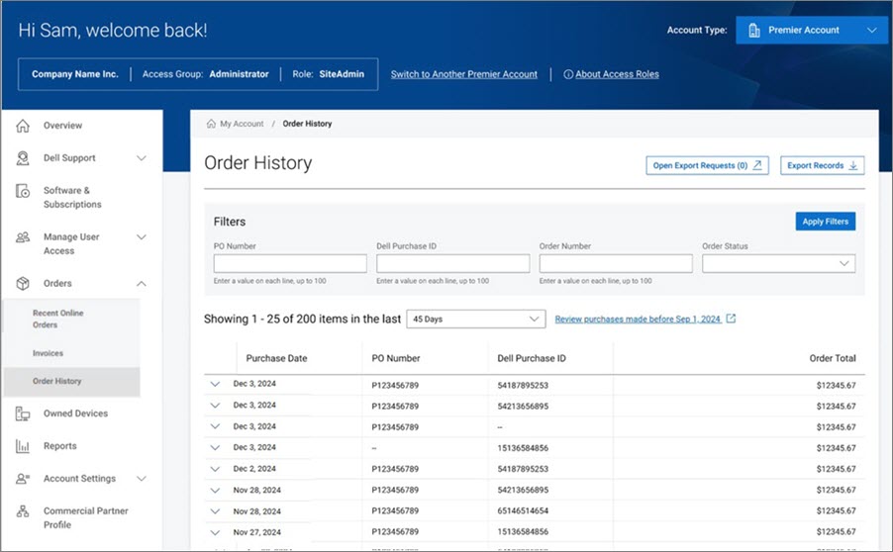Click into the Order Number filter field

coord(616,263)
